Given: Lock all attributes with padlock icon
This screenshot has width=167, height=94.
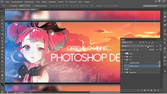Looking at the screenshot, I should click(x=138, y=50).
